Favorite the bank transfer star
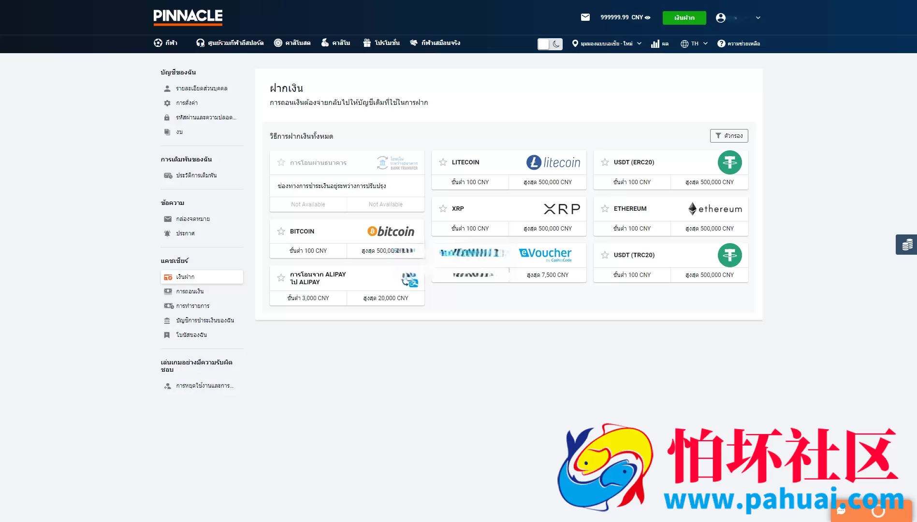 (281, 162)
